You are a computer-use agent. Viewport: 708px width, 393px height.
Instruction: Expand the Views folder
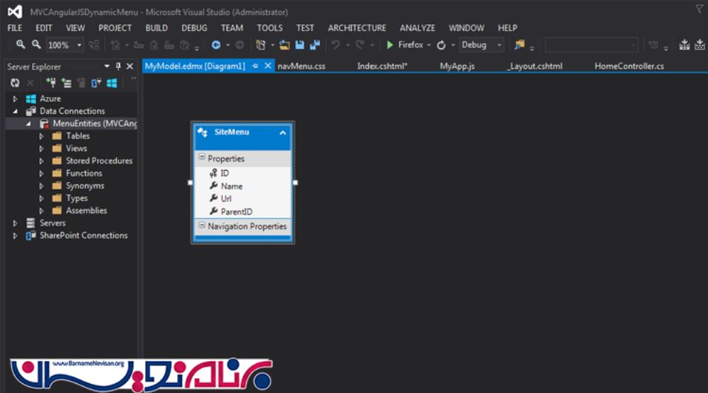[x=42, y=148]
